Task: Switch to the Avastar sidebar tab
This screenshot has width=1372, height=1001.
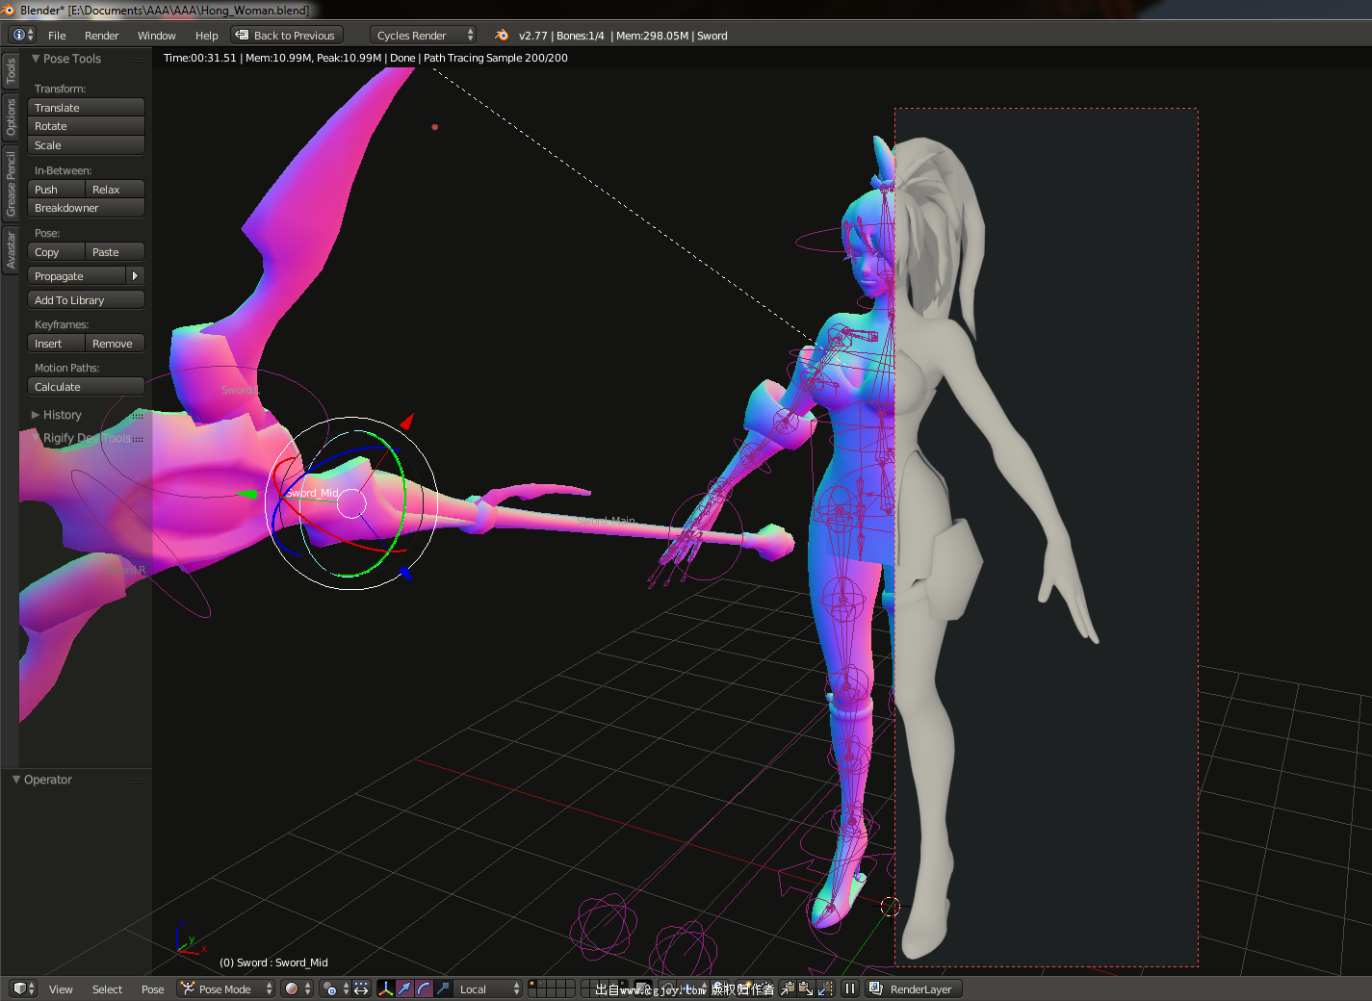Action: (11, 249)
